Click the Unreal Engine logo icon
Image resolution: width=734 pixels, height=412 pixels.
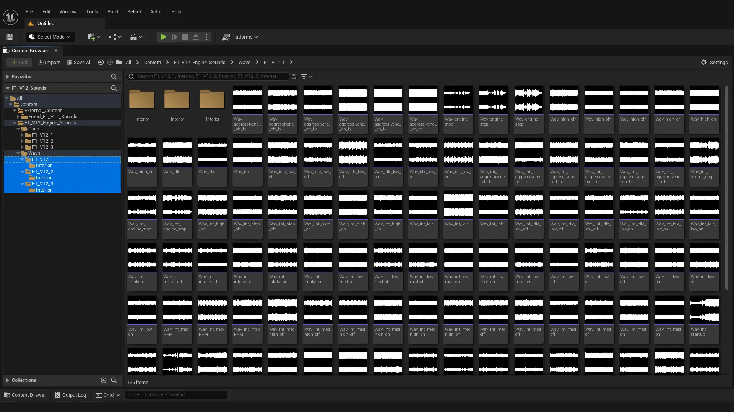10,17
